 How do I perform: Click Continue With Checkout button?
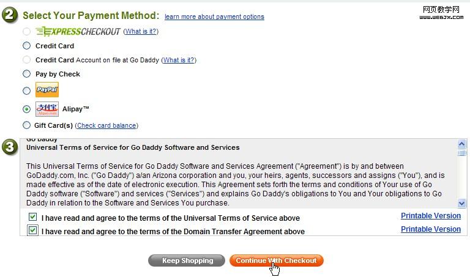pos(276,260)
